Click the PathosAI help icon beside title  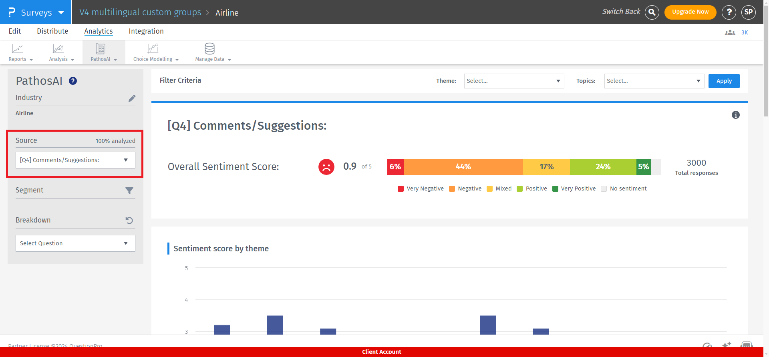point(73,81)
